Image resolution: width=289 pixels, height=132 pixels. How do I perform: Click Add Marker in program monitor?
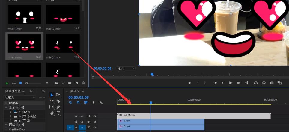189,83
